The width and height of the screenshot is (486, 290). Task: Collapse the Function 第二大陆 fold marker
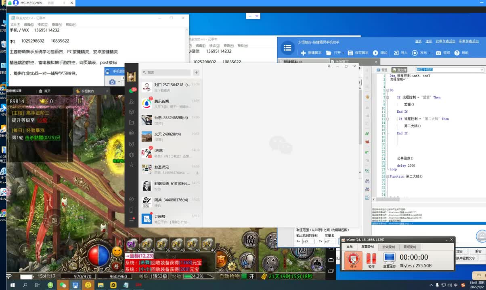pos(388,176)
